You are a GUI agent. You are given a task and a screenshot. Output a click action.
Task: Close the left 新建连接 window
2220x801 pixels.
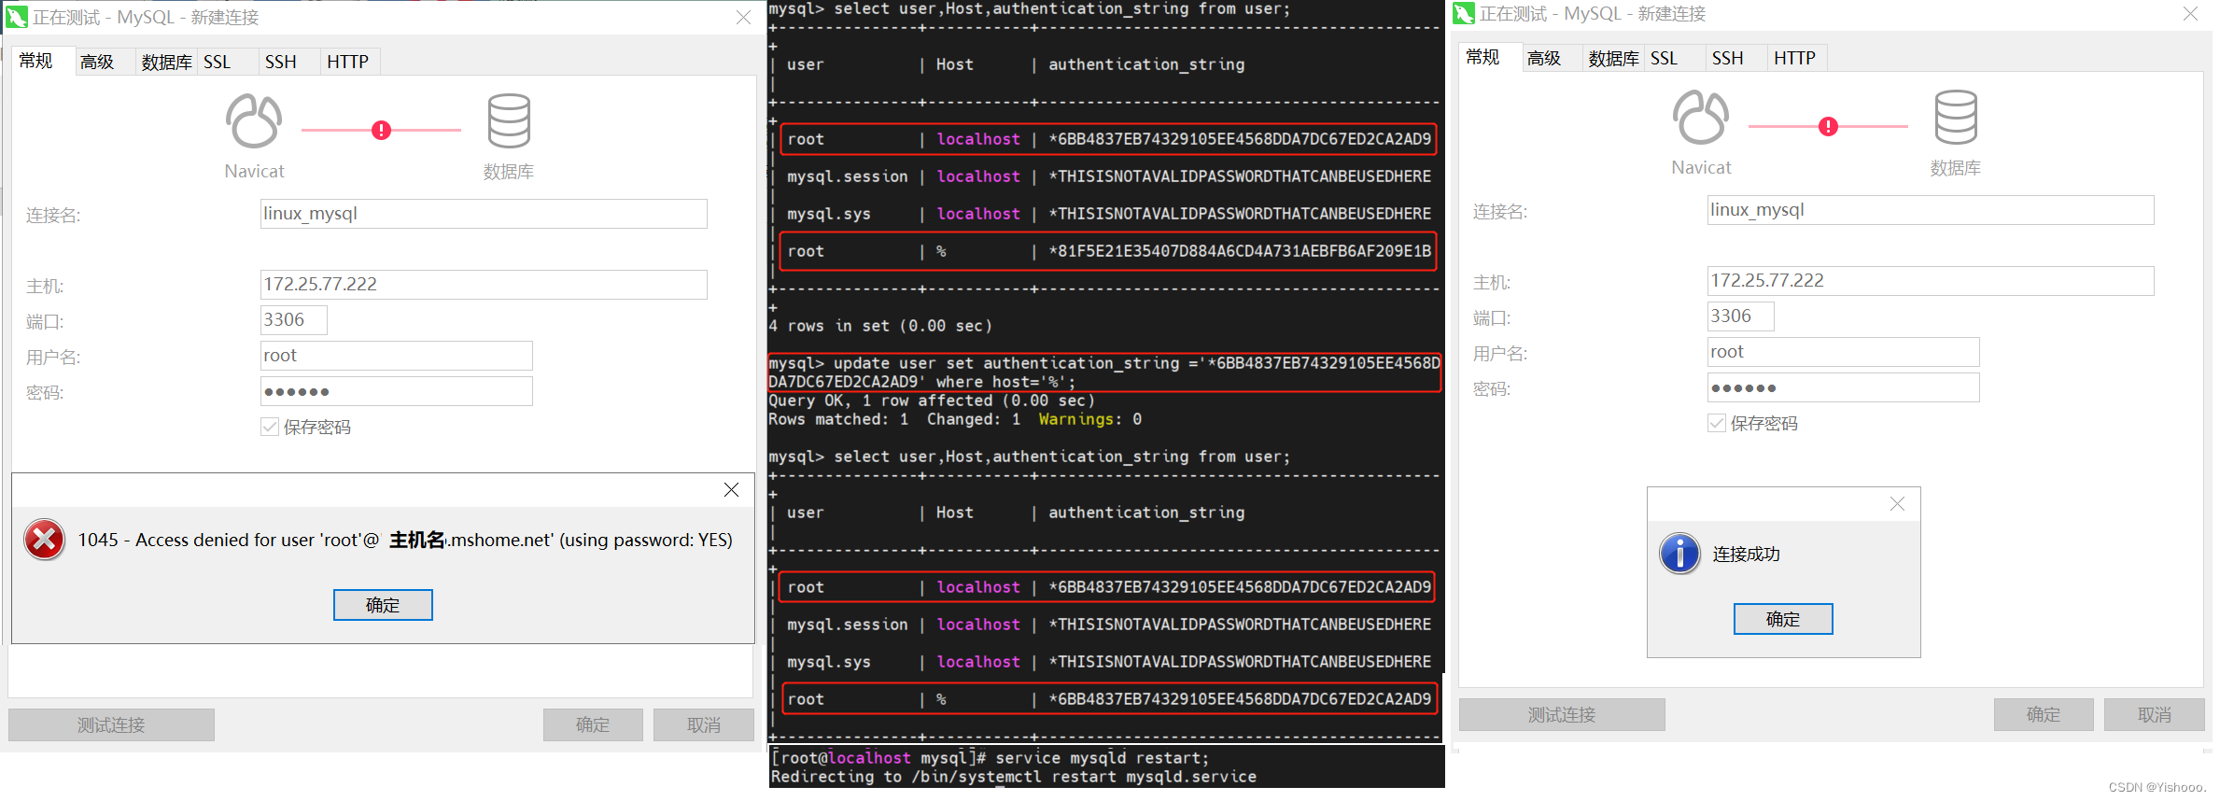tap(743, 17)
